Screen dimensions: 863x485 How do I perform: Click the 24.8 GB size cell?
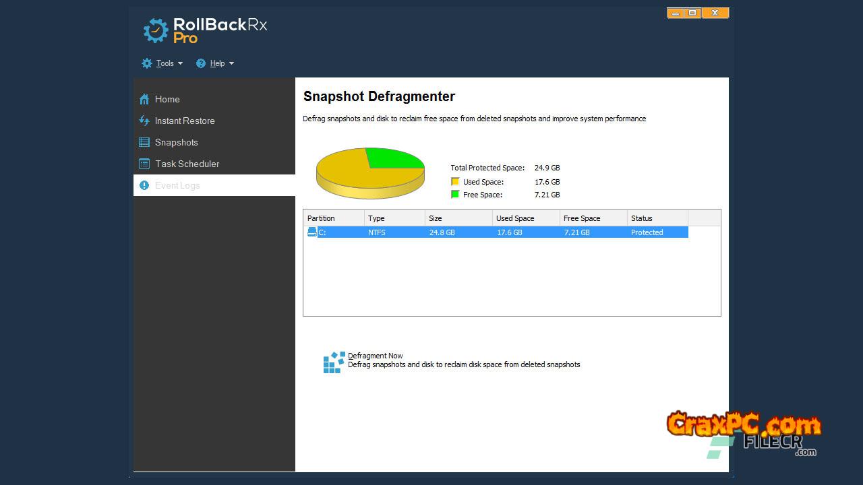click(x=442, y=232)
